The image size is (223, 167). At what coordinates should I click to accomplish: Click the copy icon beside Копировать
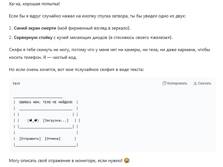point(164,83)
